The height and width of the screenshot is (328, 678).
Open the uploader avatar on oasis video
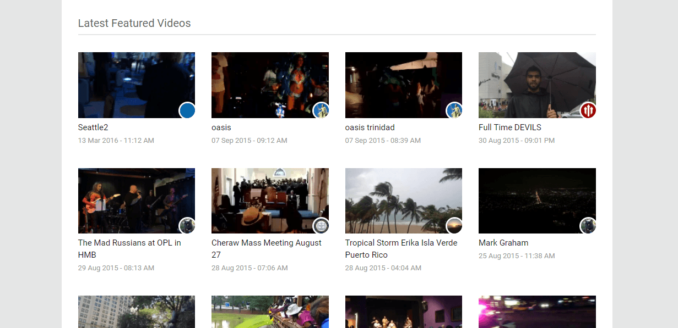coord(321,110)
